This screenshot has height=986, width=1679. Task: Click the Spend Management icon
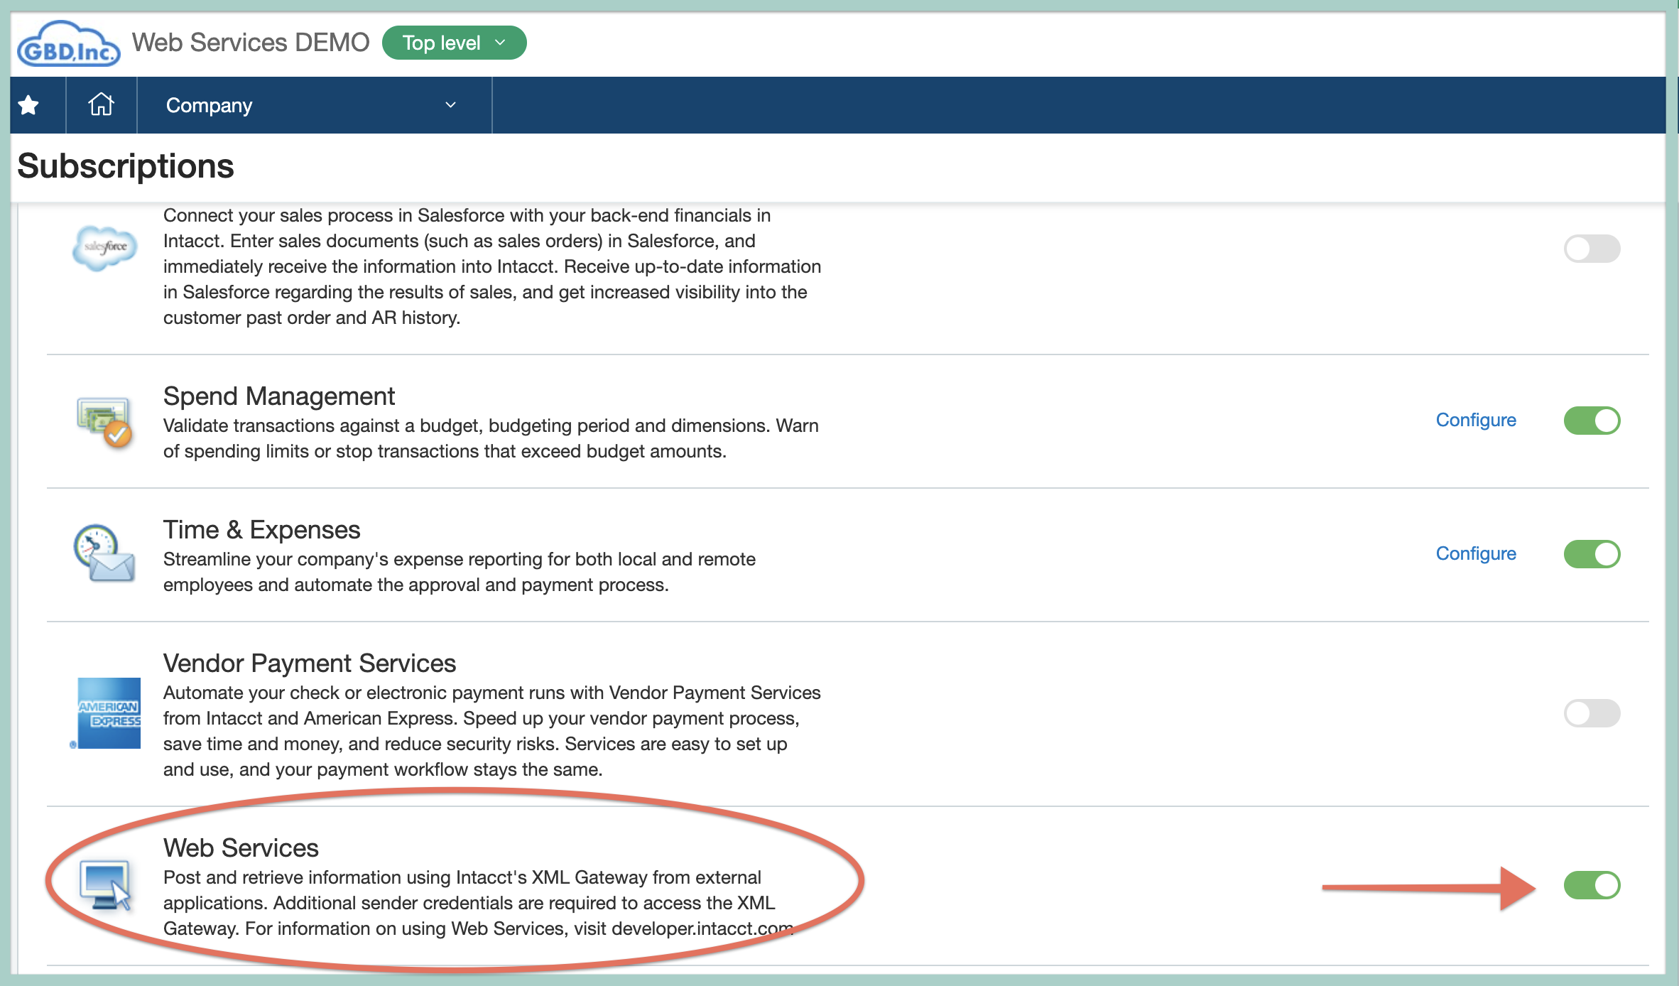click(104, 422)
